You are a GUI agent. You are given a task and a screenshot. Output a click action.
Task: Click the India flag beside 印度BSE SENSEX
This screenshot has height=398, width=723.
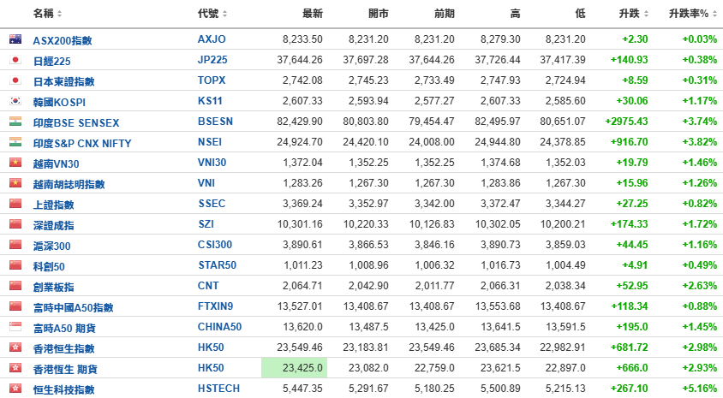(15, 122)
